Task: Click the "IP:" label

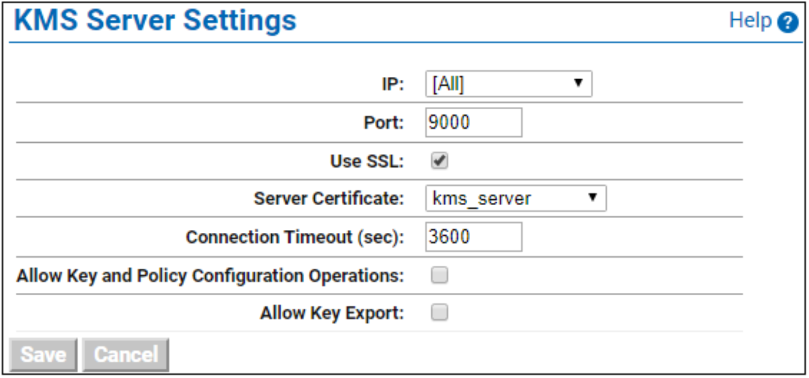Action: [x=392, y=84]
